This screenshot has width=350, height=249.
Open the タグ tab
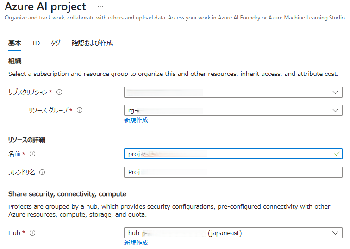coord(56,43)
